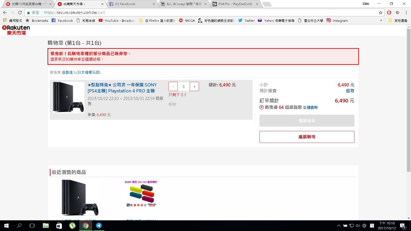The width and height of the screenshot is (411, 231).
Task: Open Task View on the taskbar
Action: [32, 226]
